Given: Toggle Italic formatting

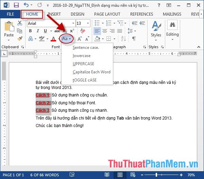Looking at the screenshot, I should tap(38, 31).
